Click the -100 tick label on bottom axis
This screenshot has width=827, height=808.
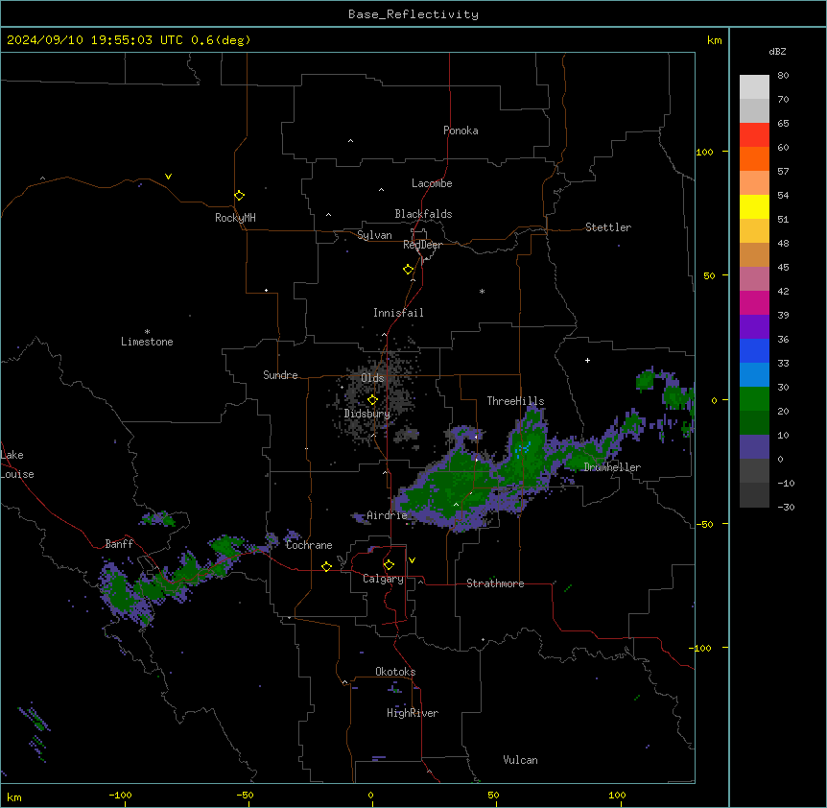pyautogui.click(x=120, y=796)
